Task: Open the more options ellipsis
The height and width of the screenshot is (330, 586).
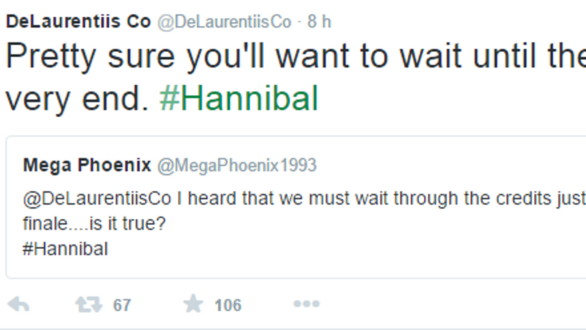Action: (x=306, y=305)
